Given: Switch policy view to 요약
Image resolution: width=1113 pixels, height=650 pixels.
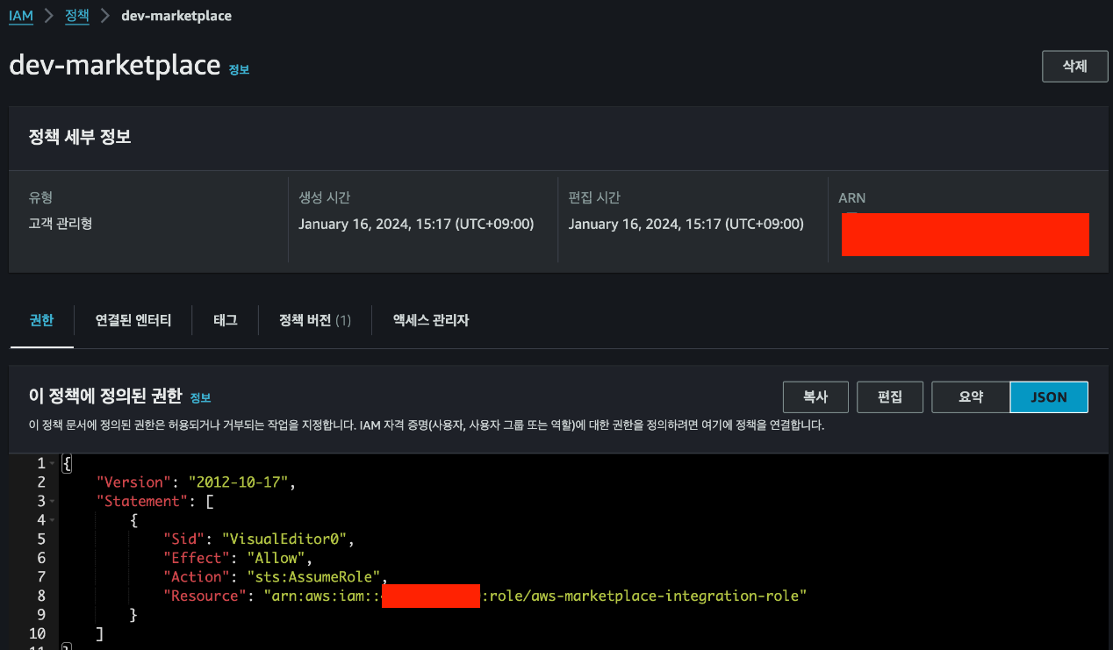Looking at the screenshot, I should point(971,396).
